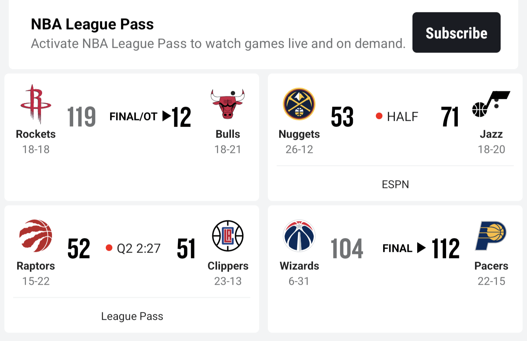
Task: Open the Indiana Pacers logo
Action: click(x=491, y=235)
